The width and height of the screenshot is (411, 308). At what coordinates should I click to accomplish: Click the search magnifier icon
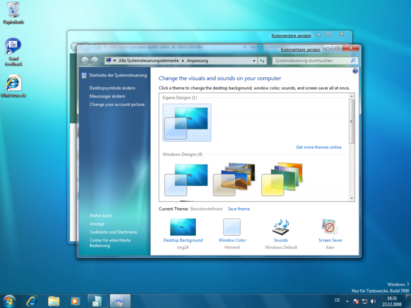click(x=353, y=60)
